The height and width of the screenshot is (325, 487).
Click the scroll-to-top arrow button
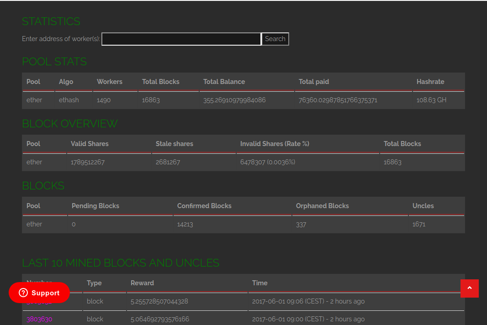point(469,288)
